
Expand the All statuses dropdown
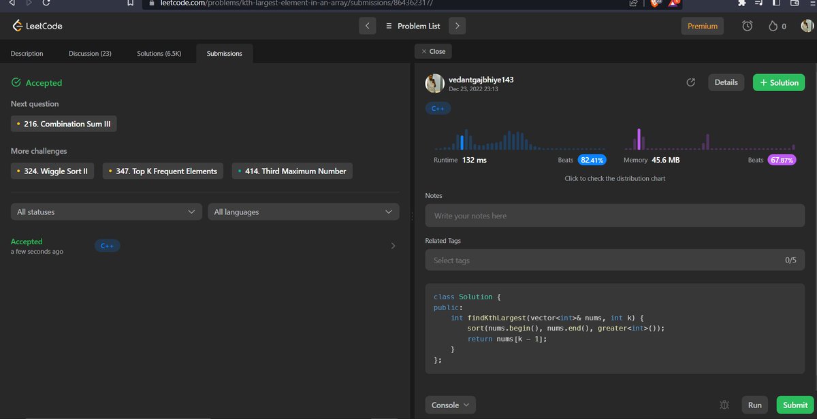tap(106, 212)
